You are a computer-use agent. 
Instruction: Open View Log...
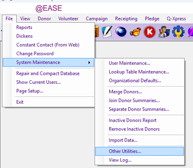coord(140,160)
